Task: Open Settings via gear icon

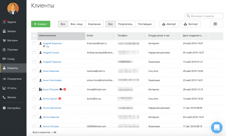Action: point(4,108)
